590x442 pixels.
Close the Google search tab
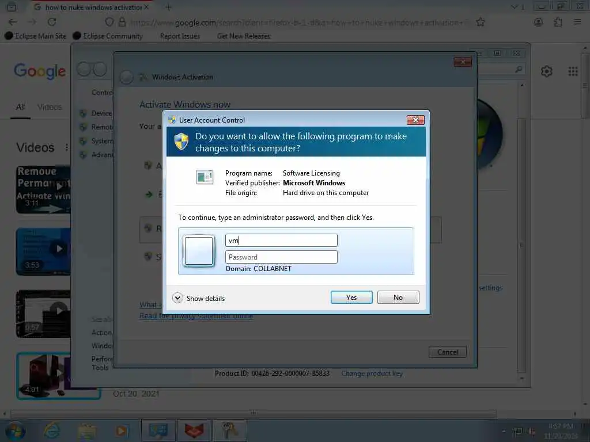click(146, 7)
